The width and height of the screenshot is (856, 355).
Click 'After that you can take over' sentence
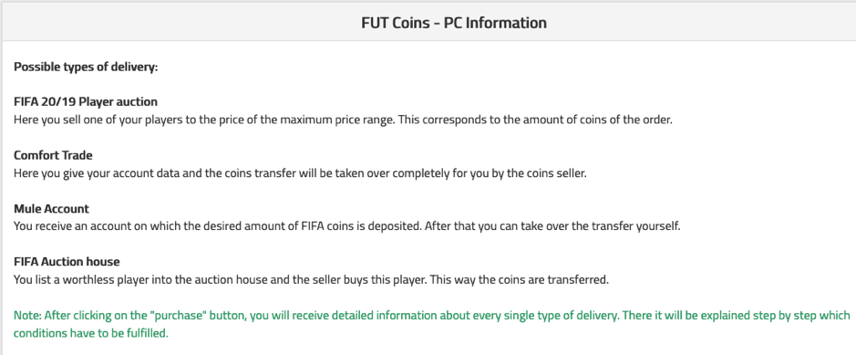552,226
